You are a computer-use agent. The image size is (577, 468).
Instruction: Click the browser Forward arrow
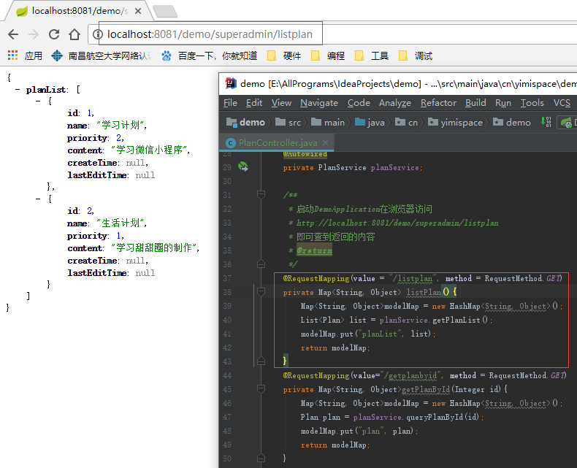click(x=34, y=34)
